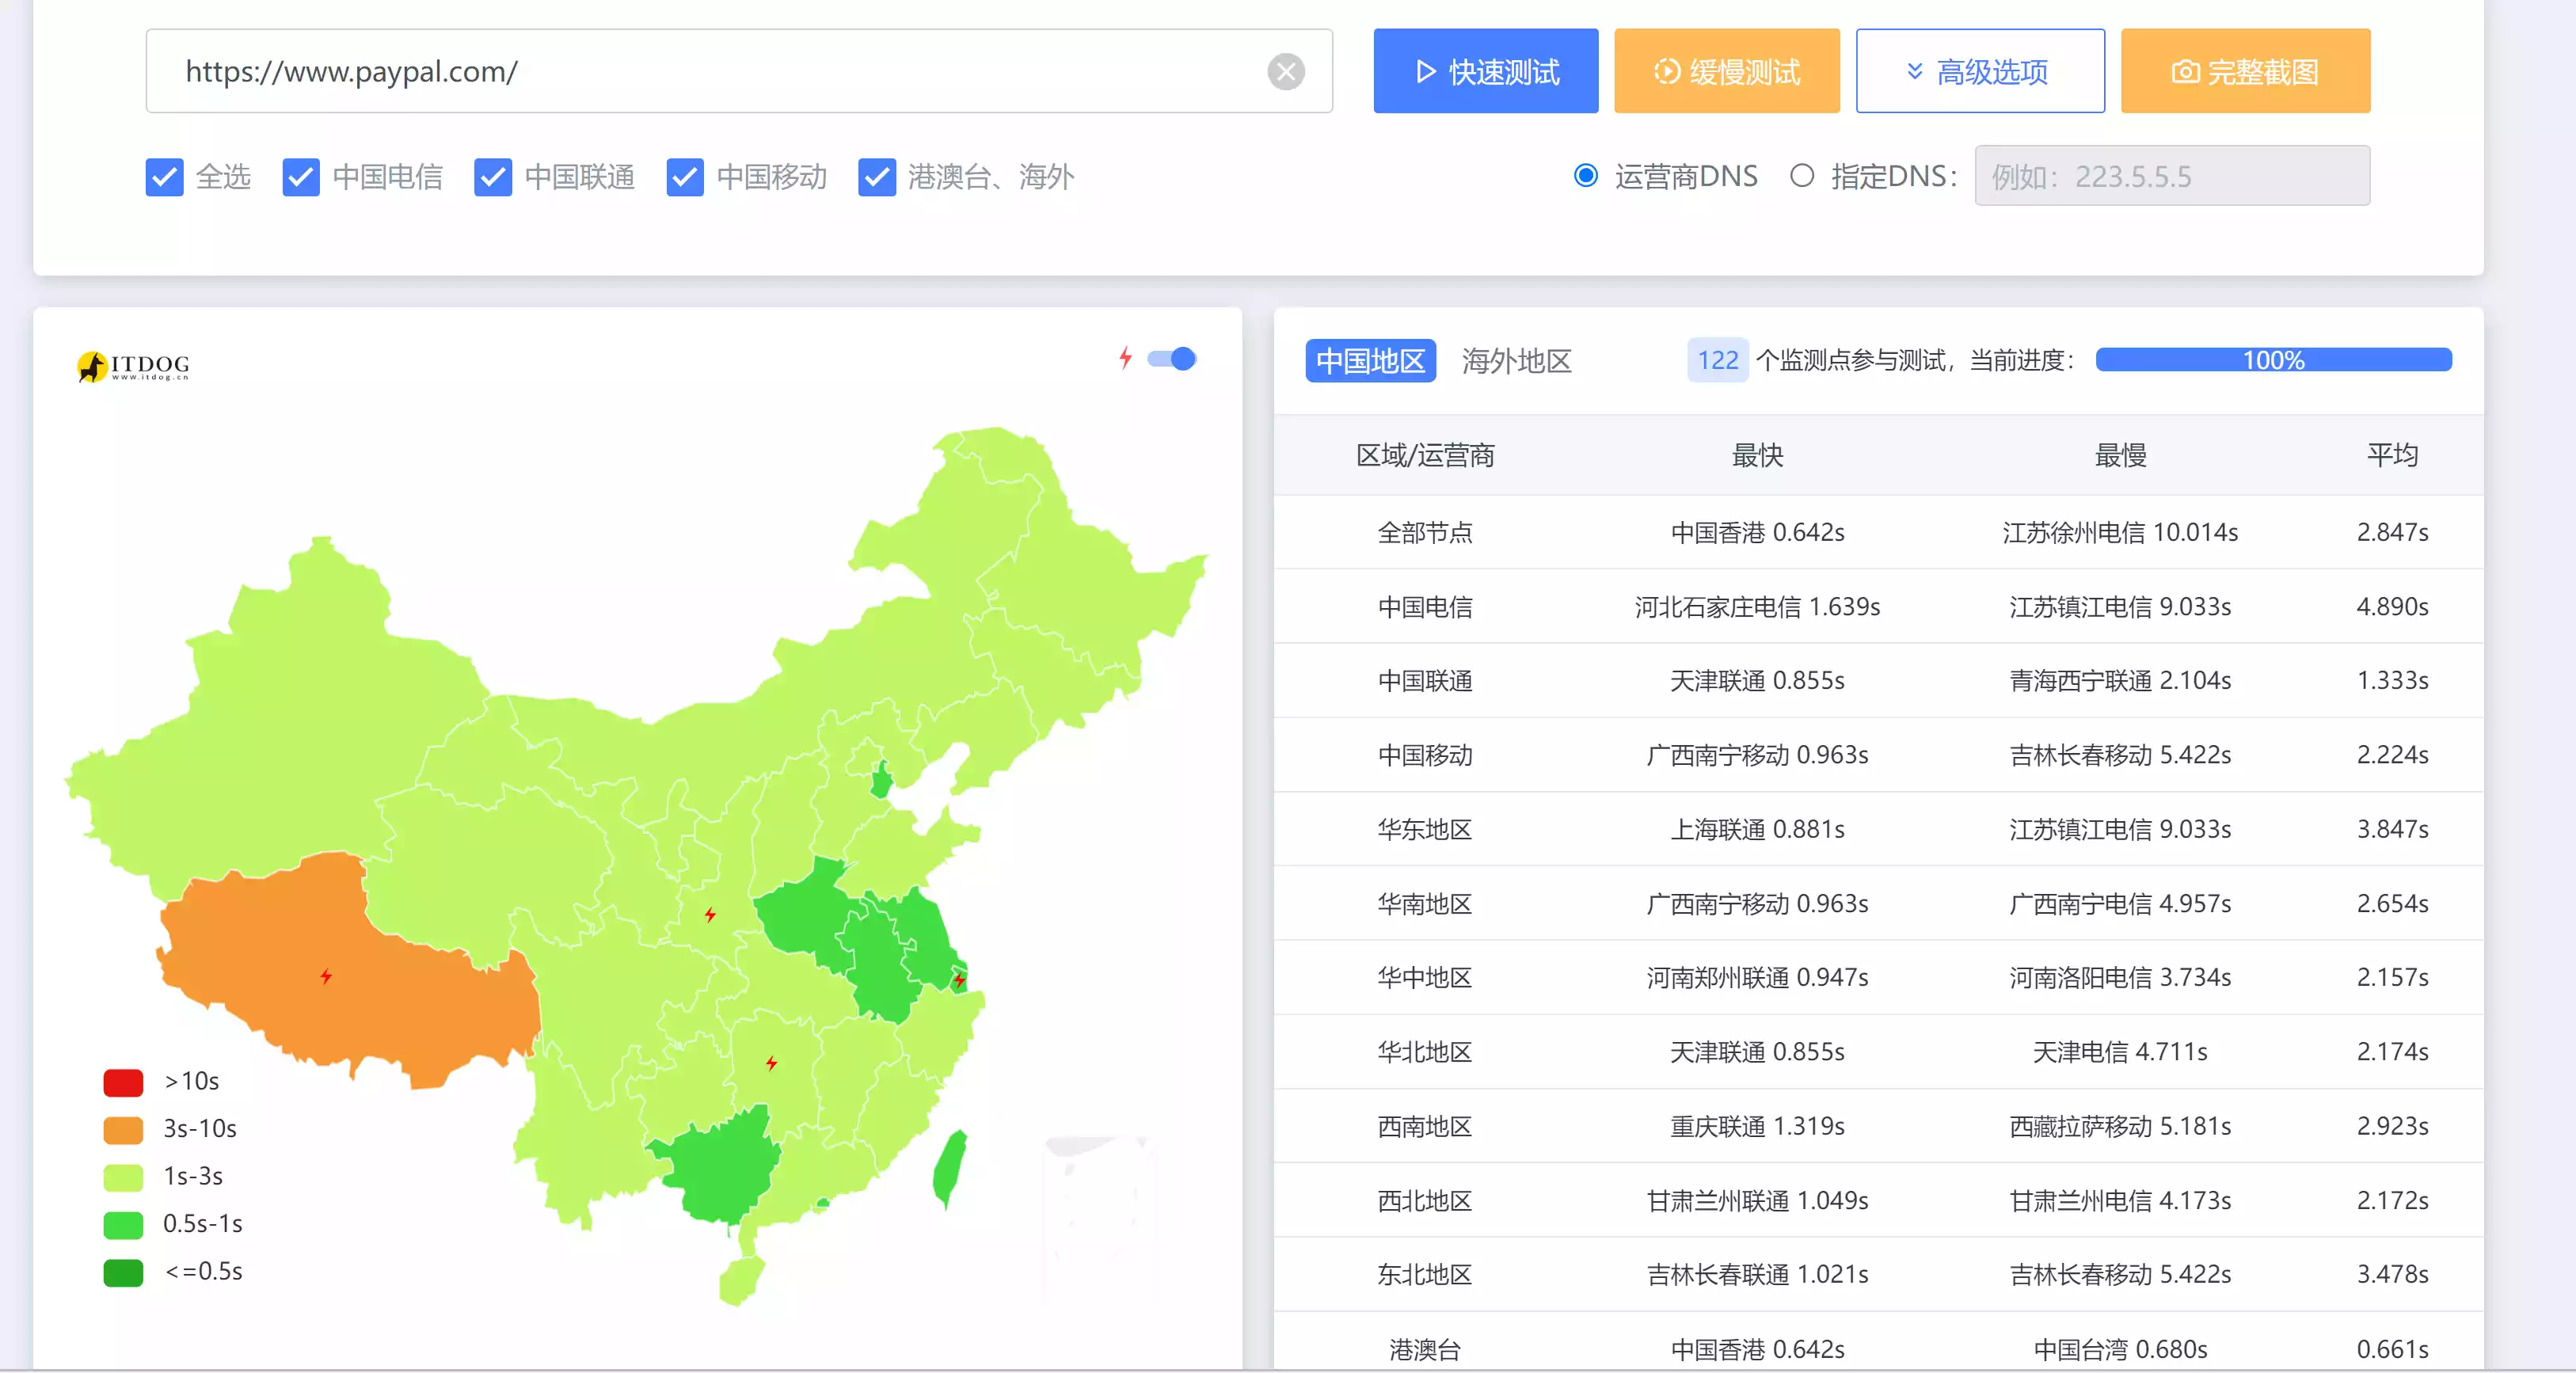Clear the URL field with the X icon
Viewport: 2576px width, 1373px height.
pos(1285,71)
